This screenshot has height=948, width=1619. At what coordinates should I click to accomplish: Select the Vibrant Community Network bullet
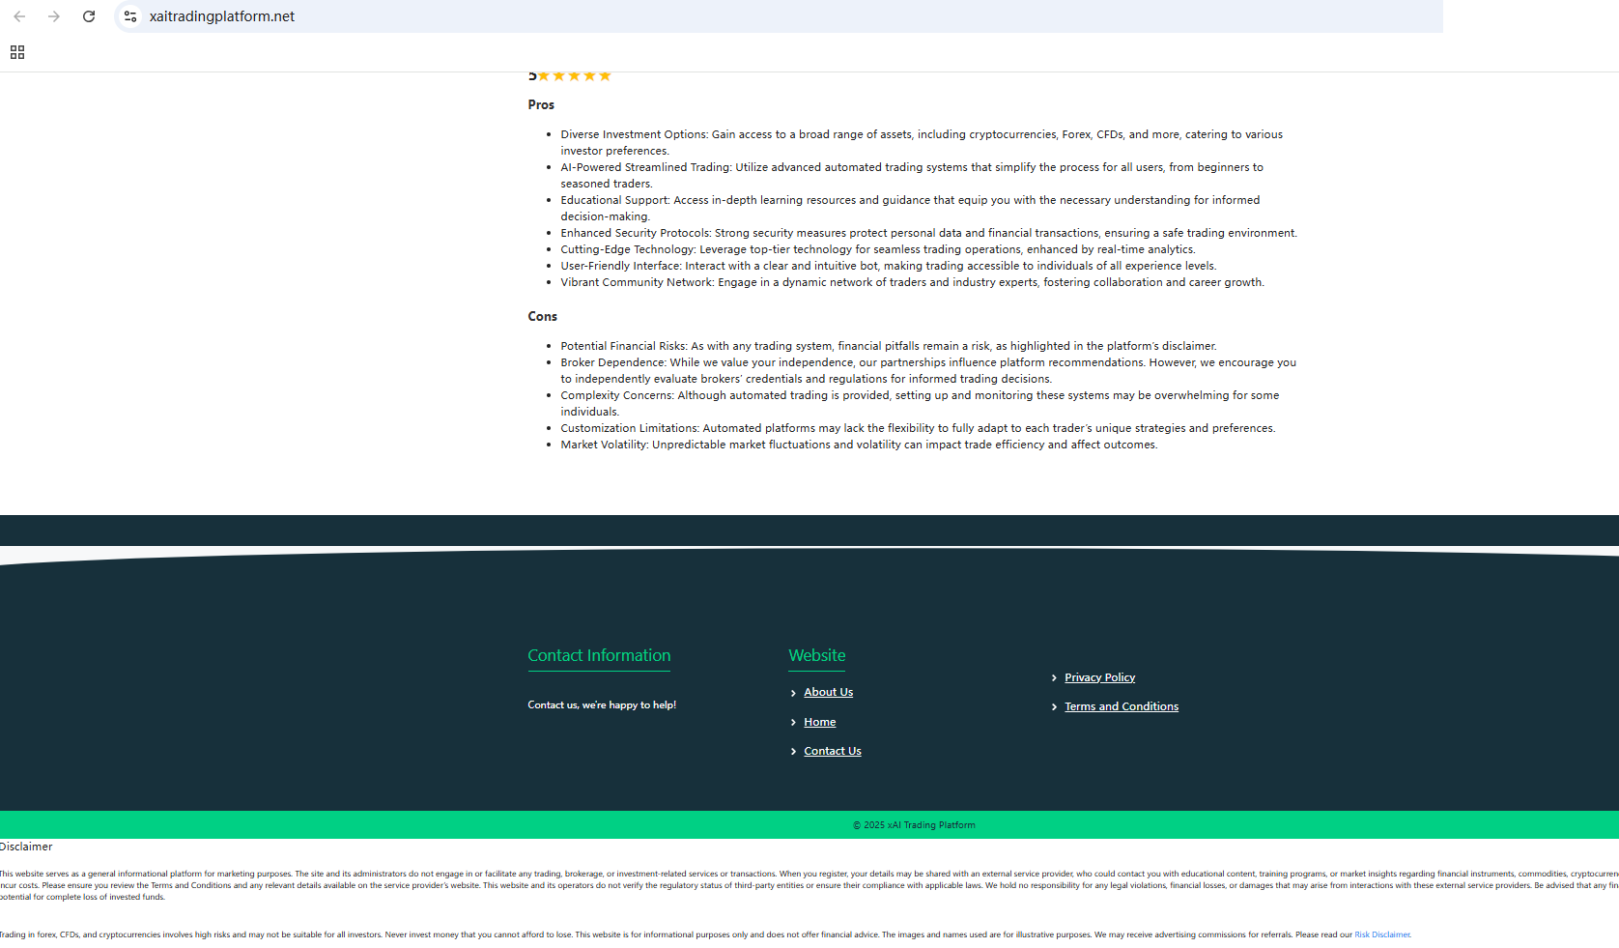click(x=912, y=282)
